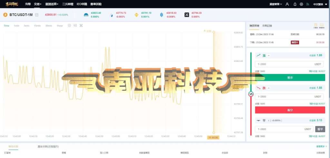Select the Time chart interval
Viewport: 330px width, 158px height.
pos(6,26)
